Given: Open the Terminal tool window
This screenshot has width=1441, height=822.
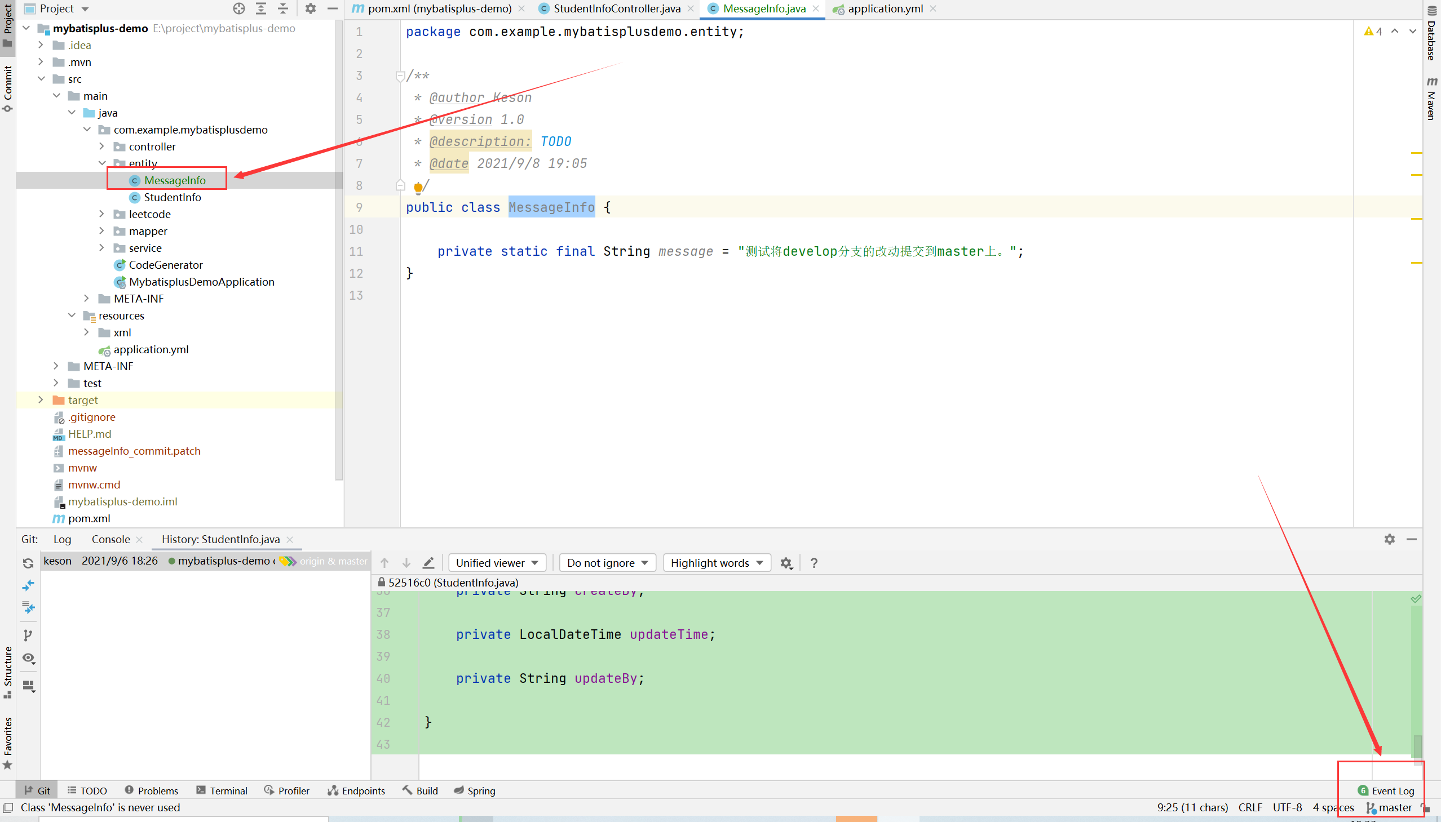Looking at the screenshot, I should pos(222,790).
